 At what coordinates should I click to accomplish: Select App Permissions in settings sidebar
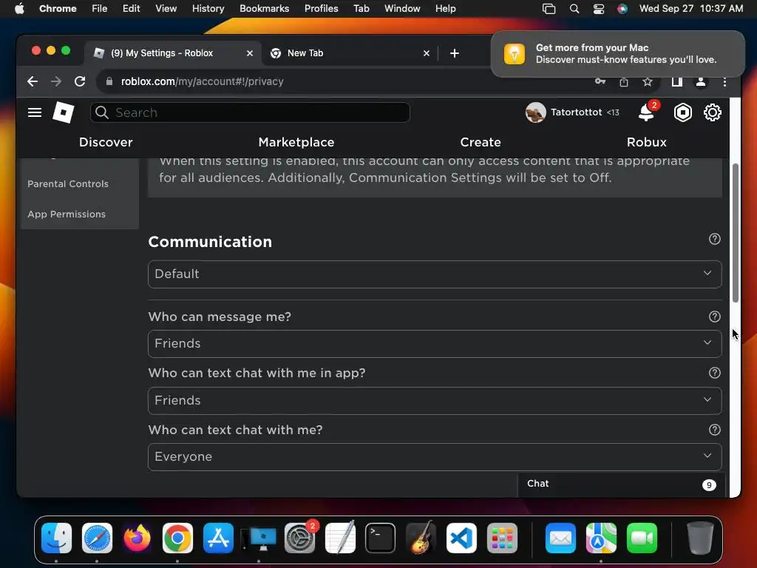[x=67, y=214]
